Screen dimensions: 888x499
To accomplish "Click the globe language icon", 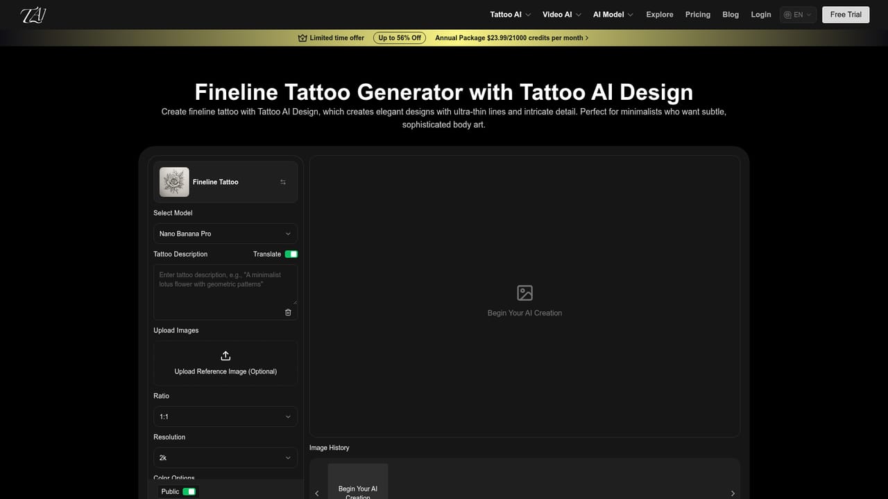I will [787, 15].
